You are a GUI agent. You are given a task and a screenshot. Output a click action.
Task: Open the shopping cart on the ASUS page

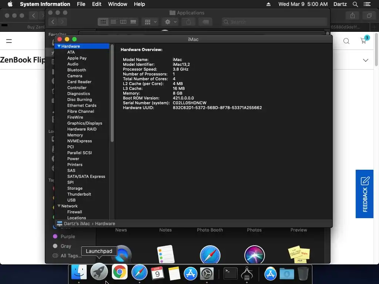point(363,41)
